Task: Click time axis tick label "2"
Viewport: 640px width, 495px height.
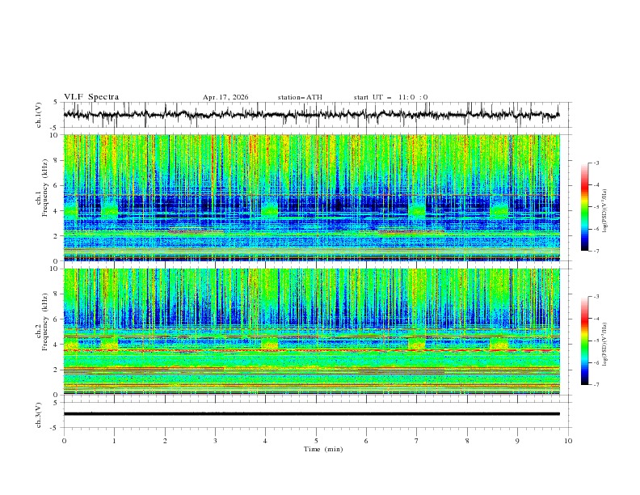Action: coord(165,441)
